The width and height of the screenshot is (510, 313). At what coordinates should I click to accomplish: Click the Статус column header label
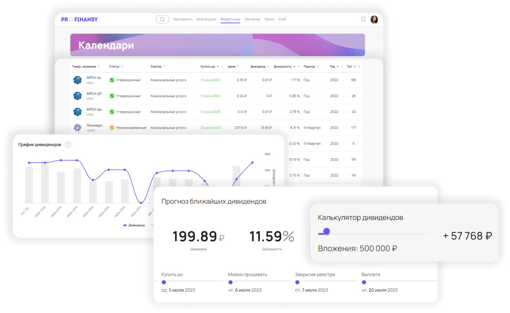[114, 67]
